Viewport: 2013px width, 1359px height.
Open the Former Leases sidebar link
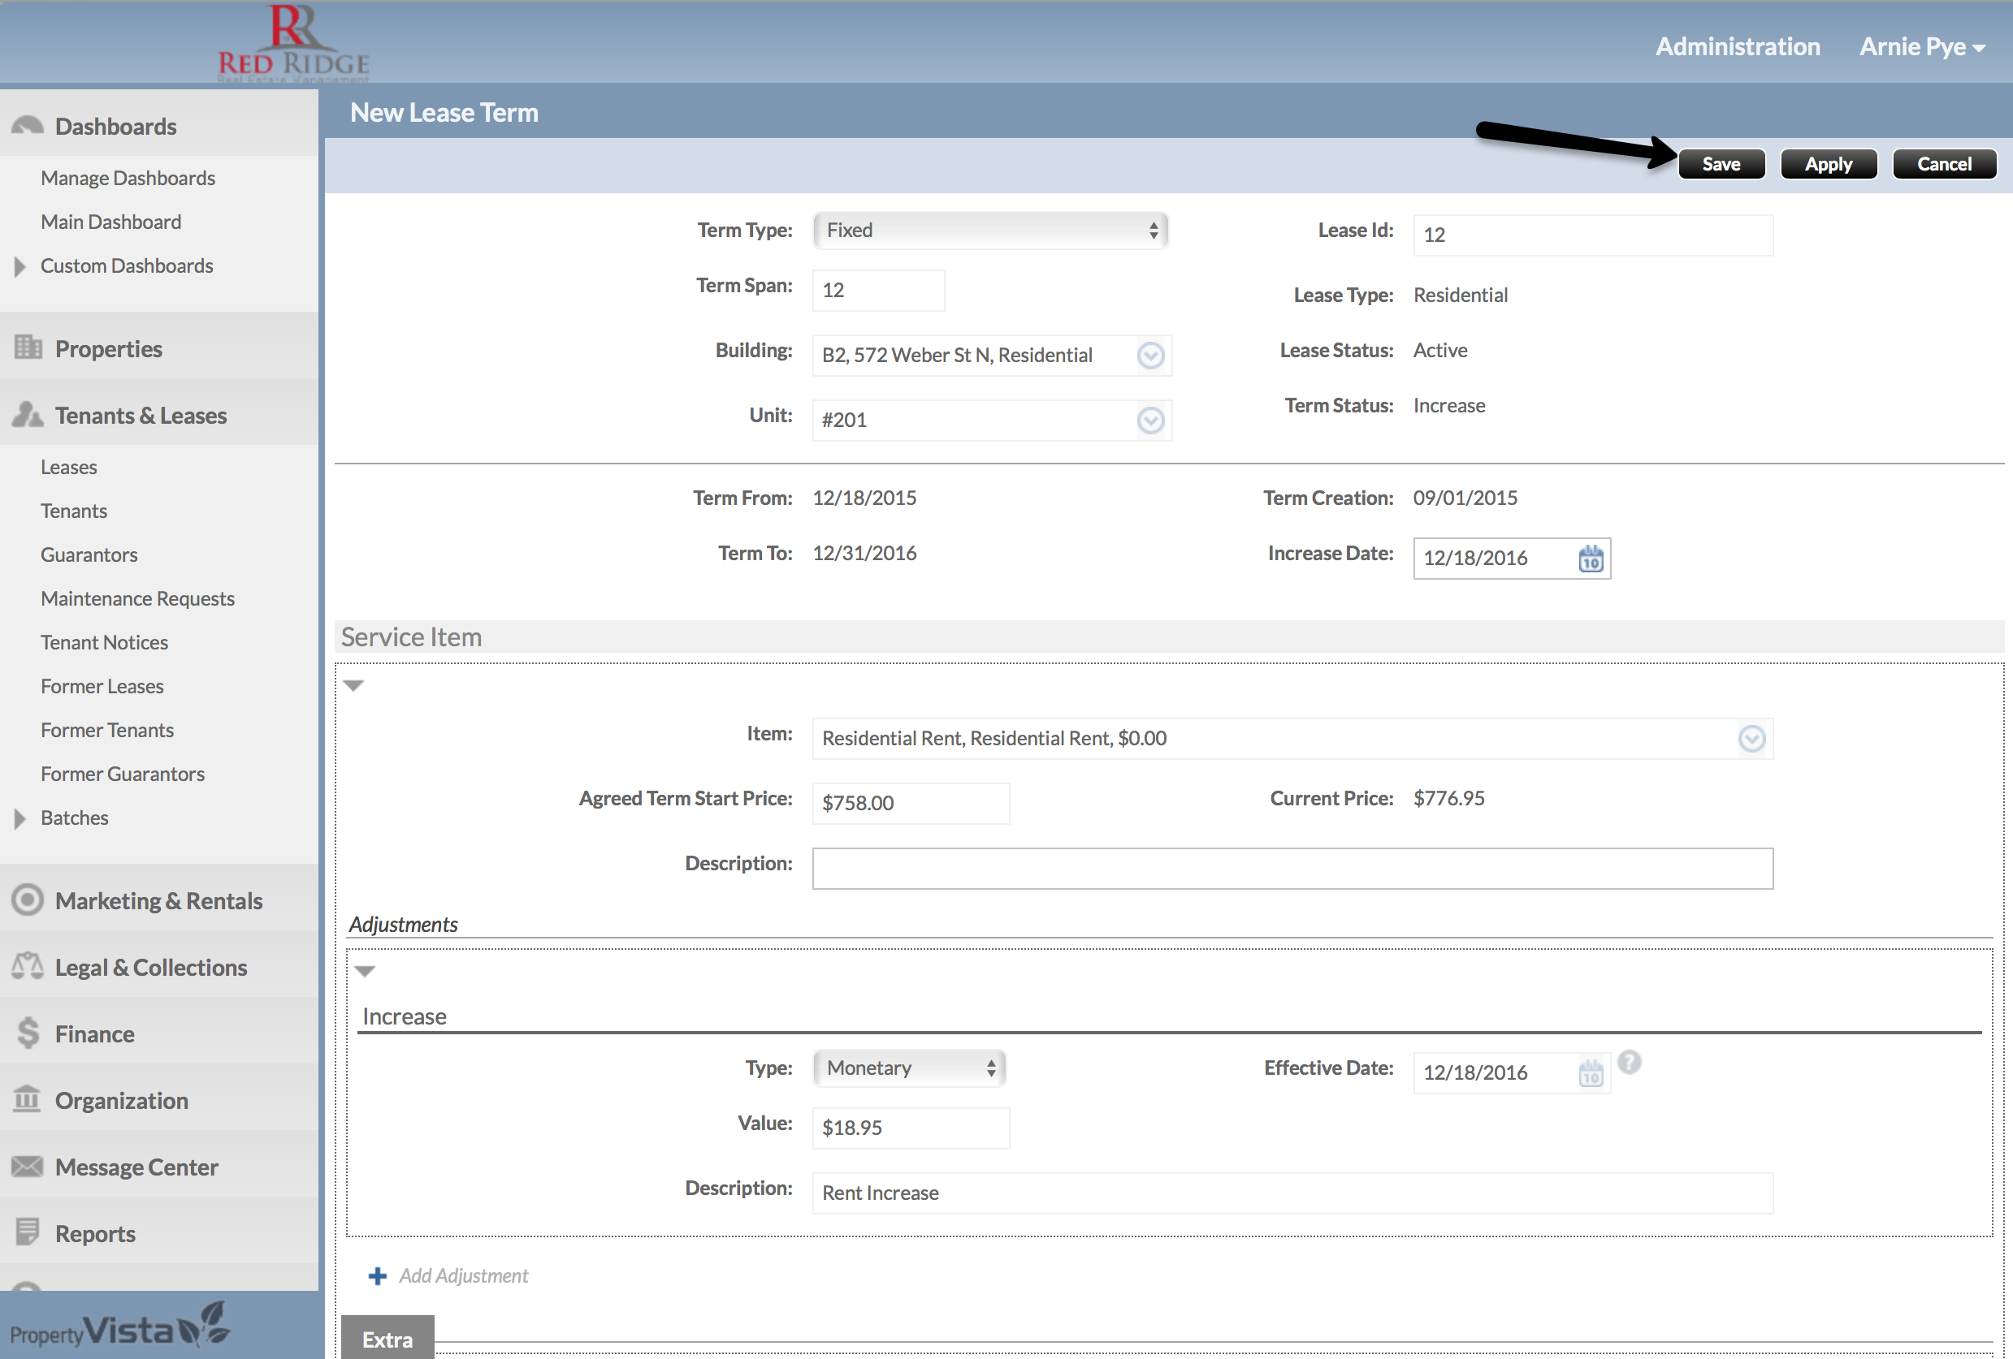tap(102, 687)
